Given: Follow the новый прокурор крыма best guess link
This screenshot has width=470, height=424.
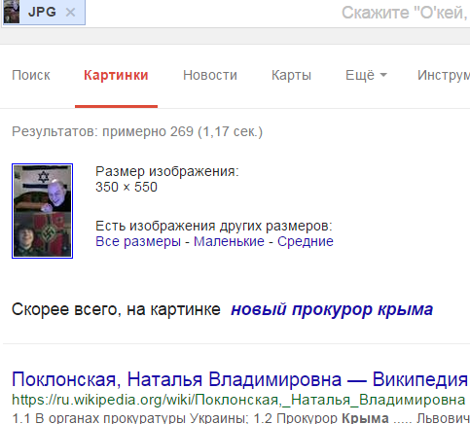Looking at the screenshot, I should click(332, 309).
